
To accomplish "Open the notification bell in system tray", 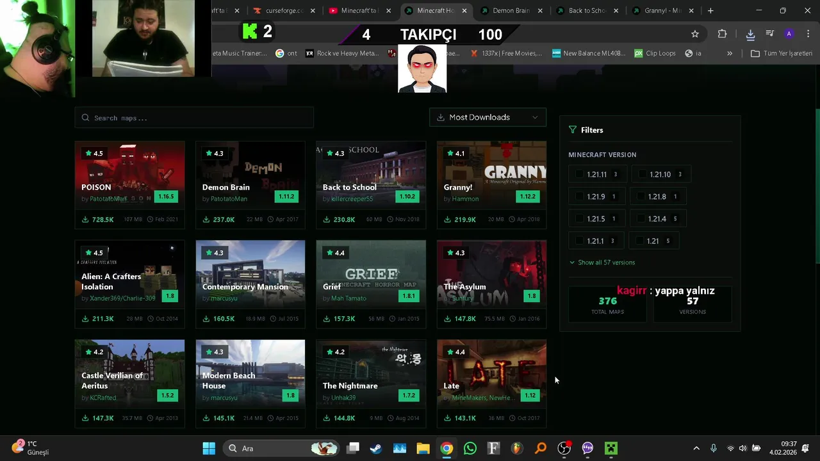I will coord(805,448).
